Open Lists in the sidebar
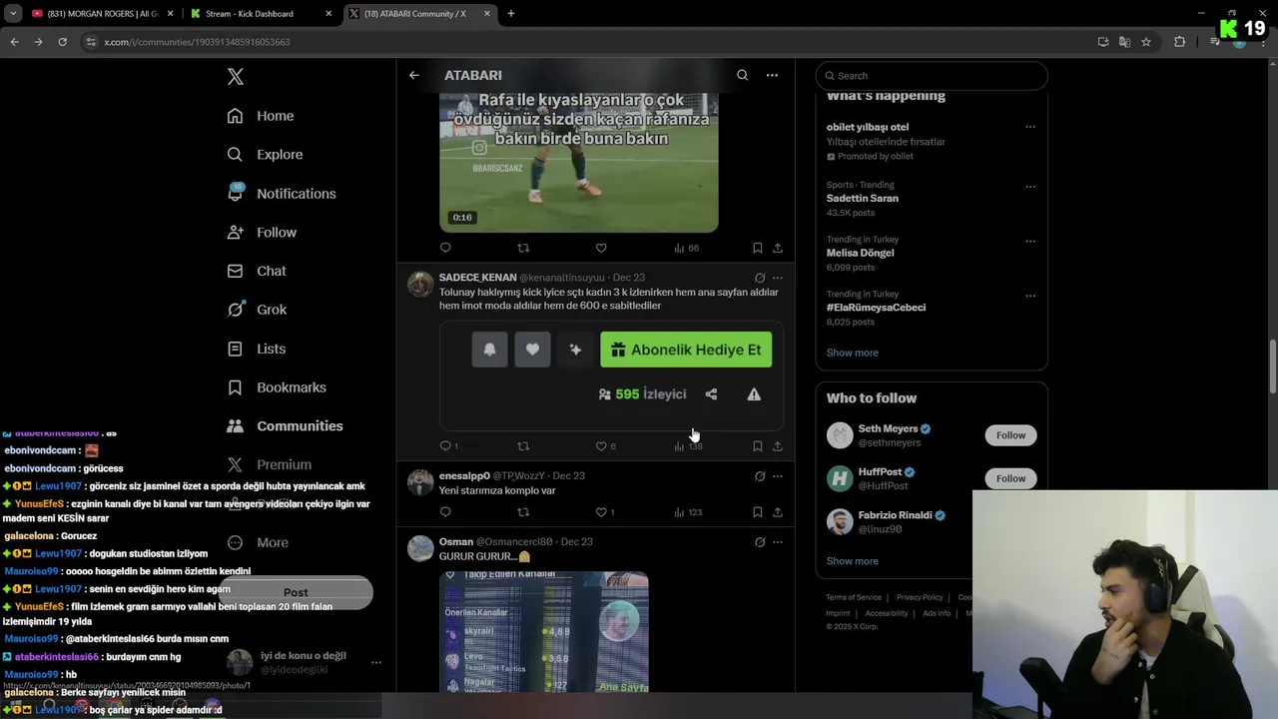The height and width of the screenshot is (719, 1278). 257,349
